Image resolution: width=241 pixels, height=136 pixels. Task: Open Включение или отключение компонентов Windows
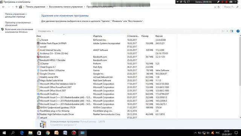tap(19, 31)
